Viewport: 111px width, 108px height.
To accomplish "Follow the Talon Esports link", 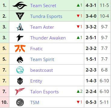I will [x=45, y=92].
